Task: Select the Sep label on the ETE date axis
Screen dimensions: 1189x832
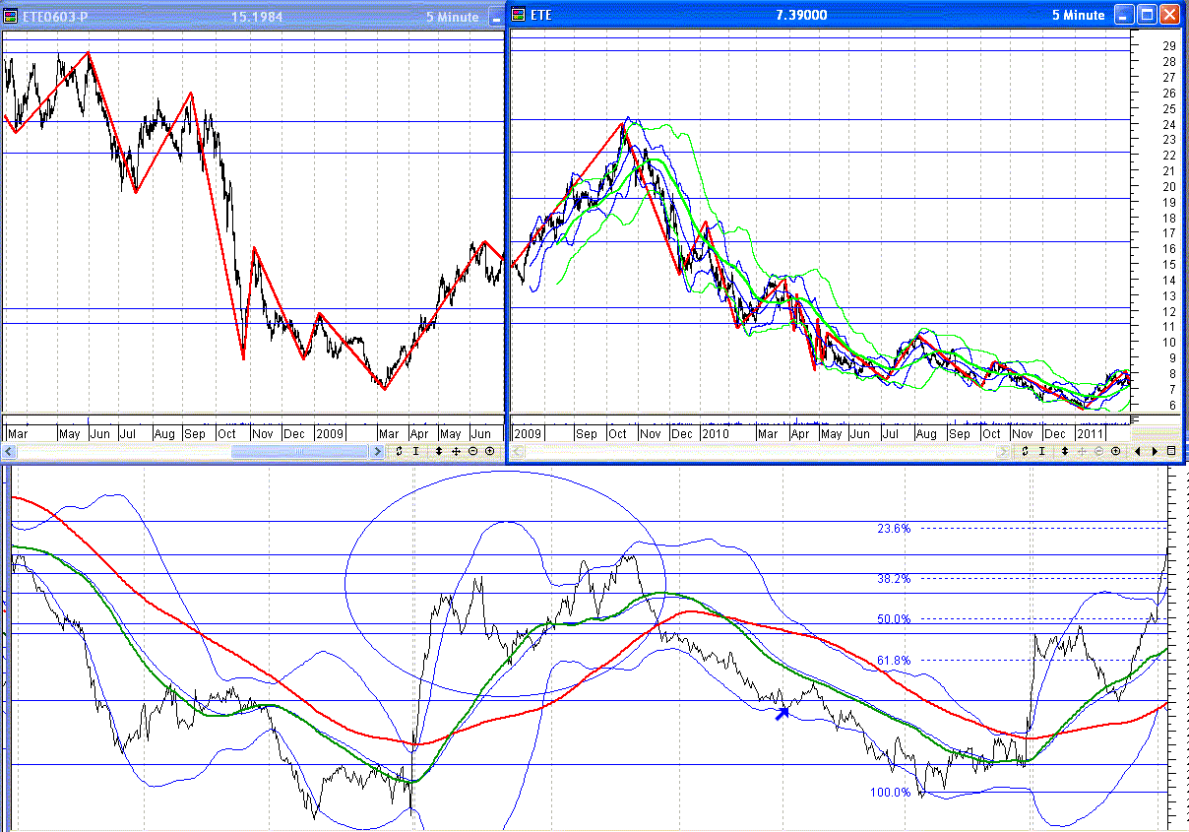Action: (588, 433)
